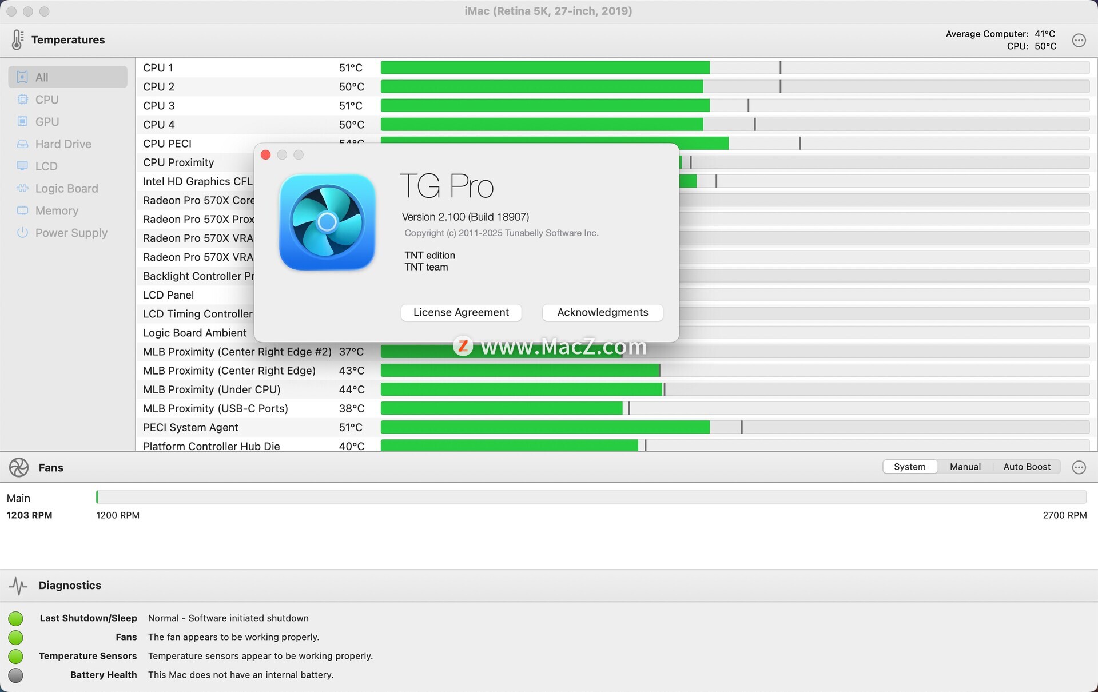Open the Fans more options menu

(x=1079, y=467)
